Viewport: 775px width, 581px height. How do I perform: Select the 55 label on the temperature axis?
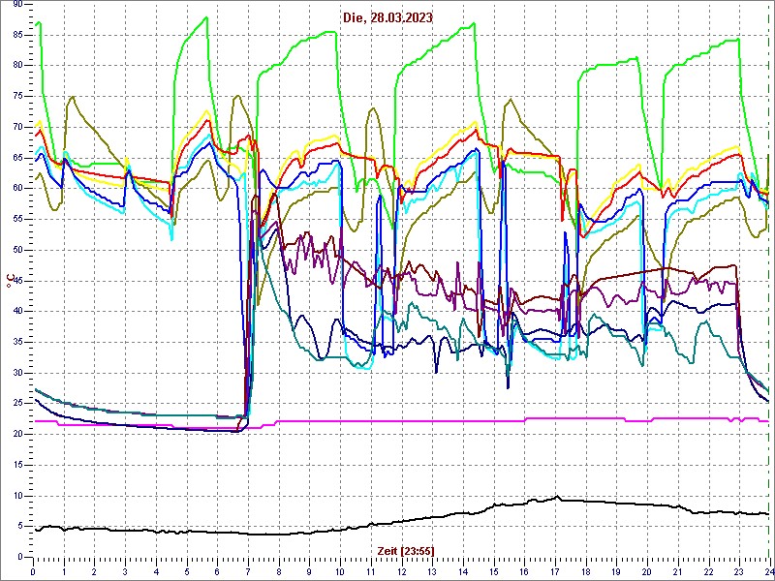coord(17,220)
